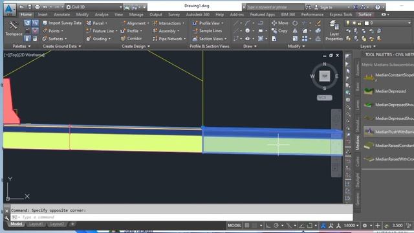Viewport: 414px width, 233px height.
Task: Switch to the Surface ribbon tab
Action: [x=365, y=14]
